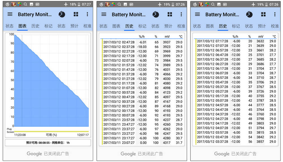This screenshot has width=283, height=162.
Task: Select the 图表 tab in the middle screen
Action: click(x=116, y=26)
